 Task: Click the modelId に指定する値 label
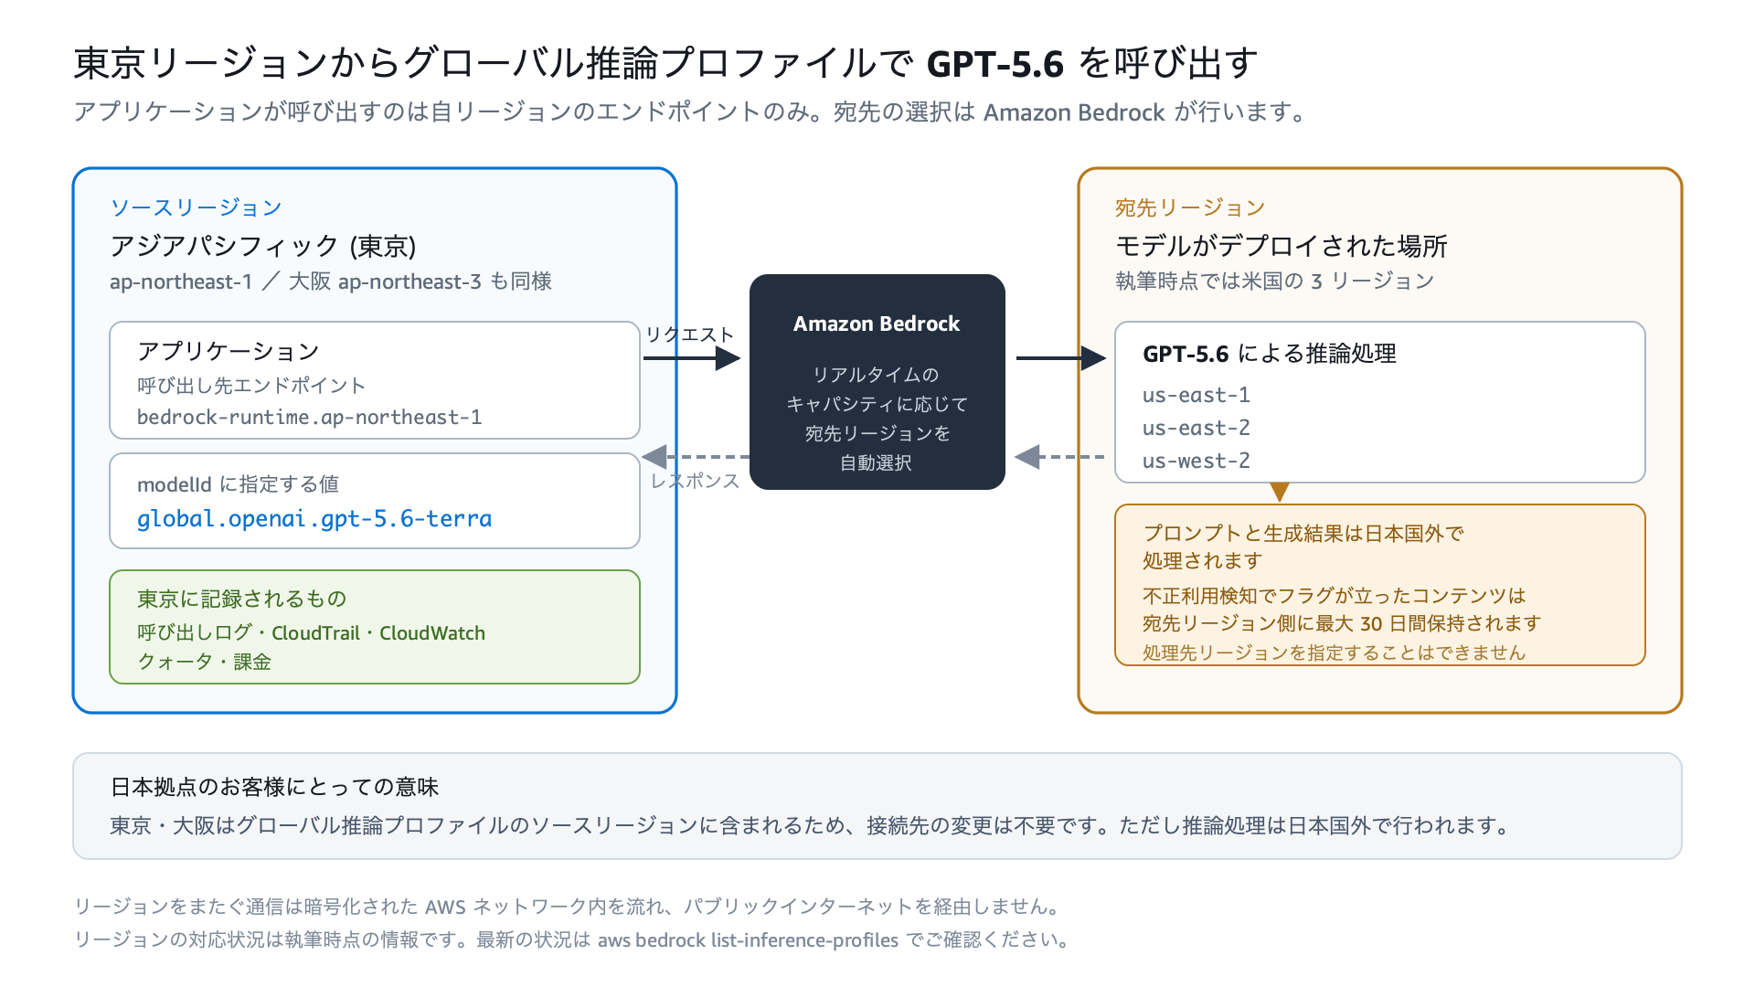pos(238,484)
